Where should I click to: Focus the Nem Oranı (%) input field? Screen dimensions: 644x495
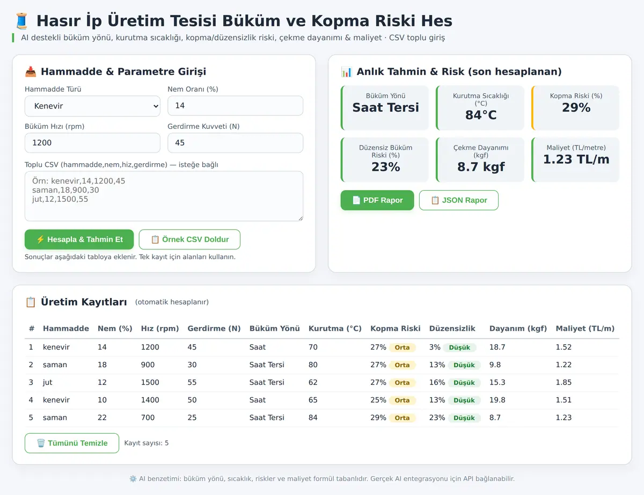[235, 106]
